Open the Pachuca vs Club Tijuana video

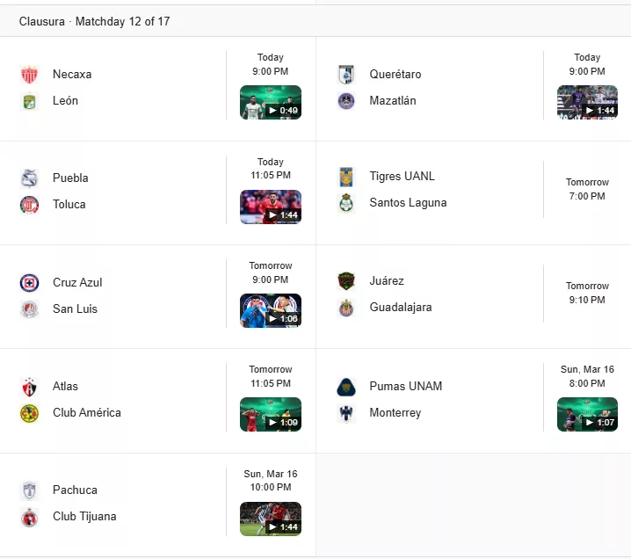point(271,519)
